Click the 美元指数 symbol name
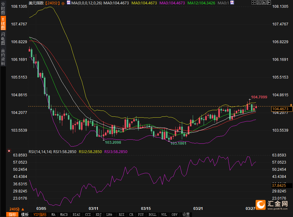Screen dimensions: 293x217 pos(36,3)
